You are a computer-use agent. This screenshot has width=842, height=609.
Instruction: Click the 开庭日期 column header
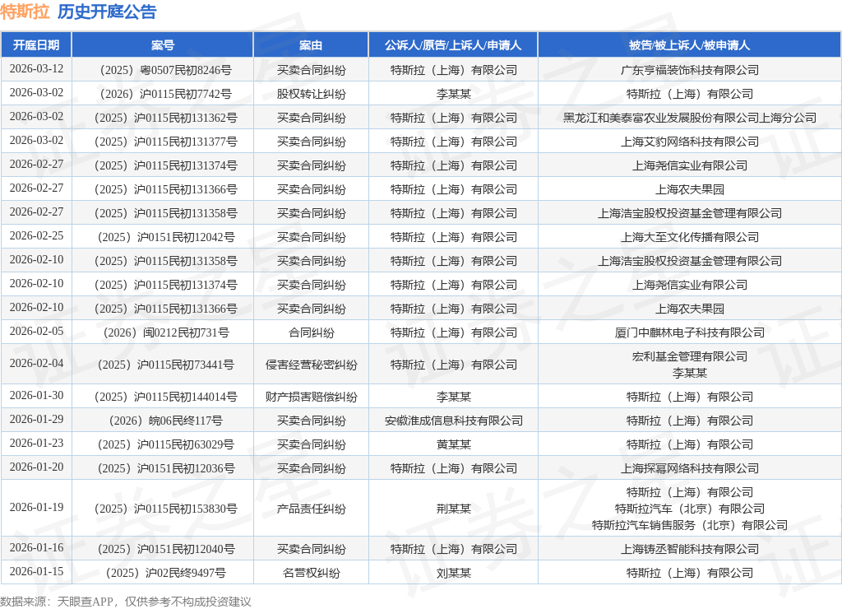point(36,45)
